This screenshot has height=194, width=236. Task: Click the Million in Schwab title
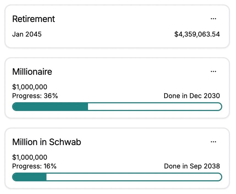(x=47, y=142)
